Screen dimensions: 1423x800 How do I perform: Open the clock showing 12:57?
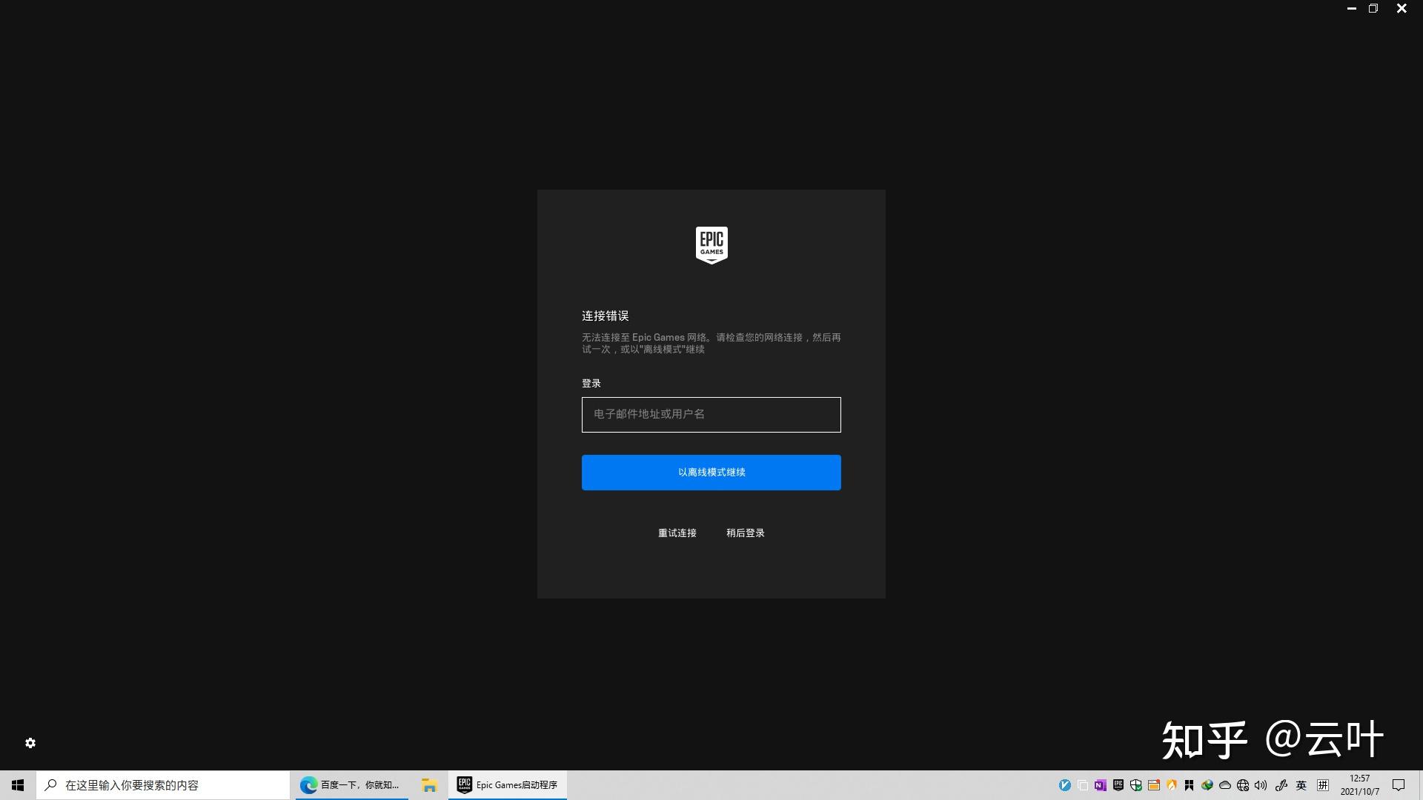pyautogui.click(x=1360, y=785)
